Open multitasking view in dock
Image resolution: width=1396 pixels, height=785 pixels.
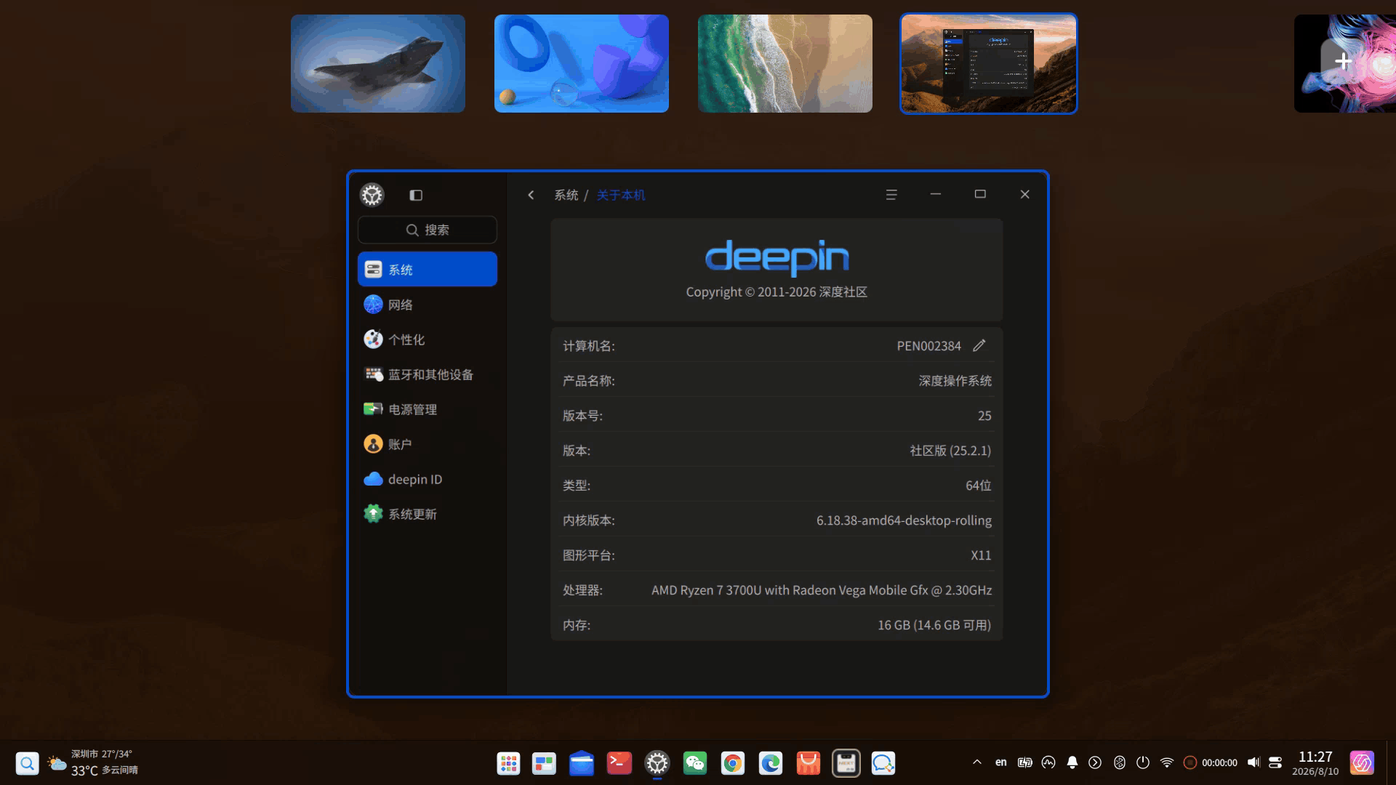[x=544, y=763]
